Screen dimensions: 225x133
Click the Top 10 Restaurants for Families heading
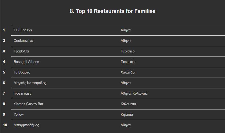click(x=113, y=11)
